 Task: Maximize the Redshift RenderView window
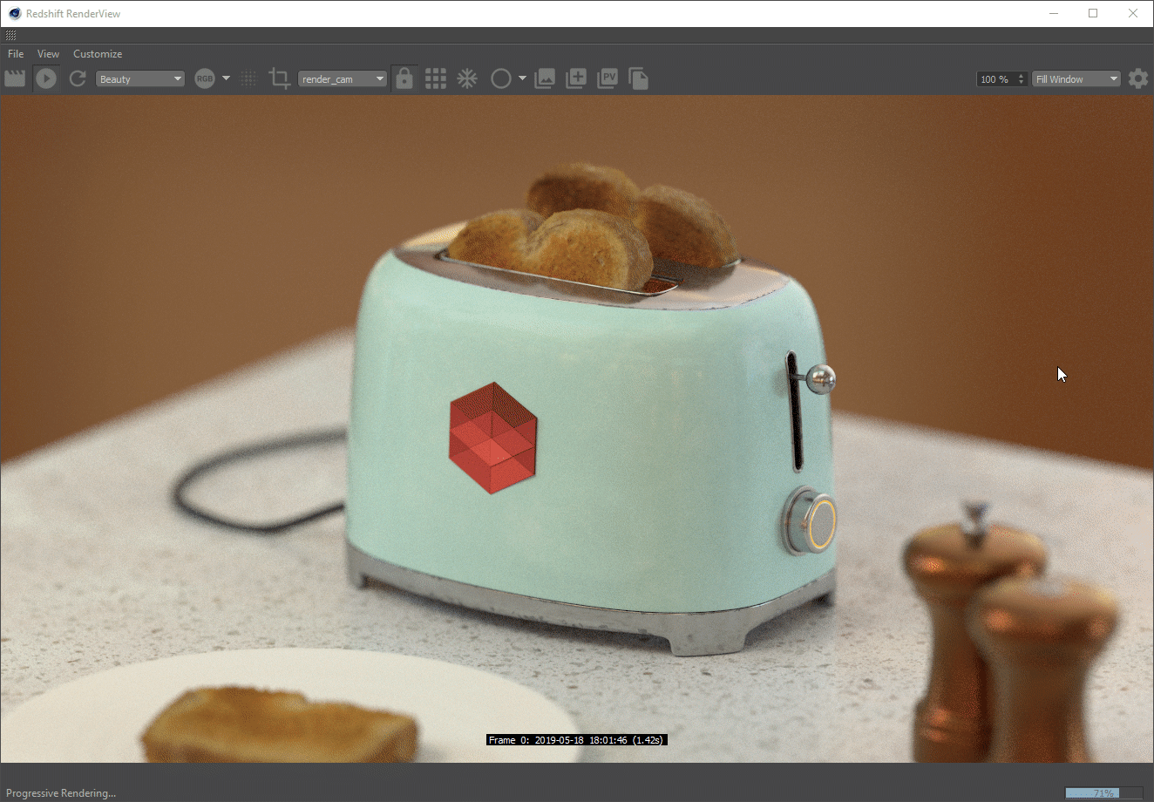pyautogui.click(x=1093, y=13)
